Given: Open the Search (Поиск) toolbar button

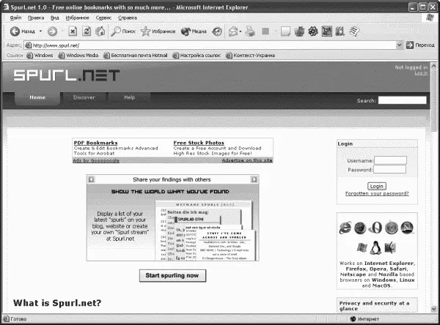Looking at the screenshot, I should click(123, 31).
